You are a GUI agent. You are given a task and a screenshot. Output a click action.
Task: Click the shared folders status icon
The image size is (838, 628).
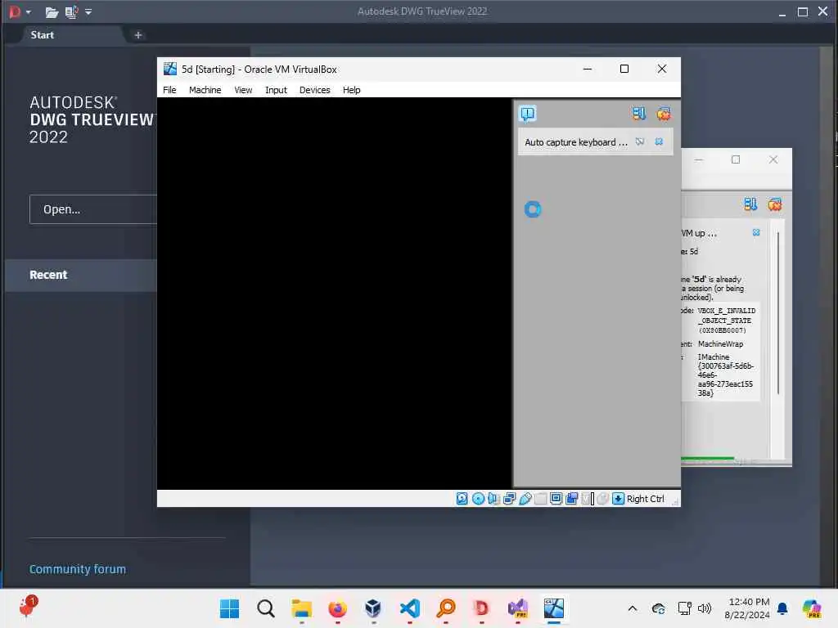(x=540, y=498)
